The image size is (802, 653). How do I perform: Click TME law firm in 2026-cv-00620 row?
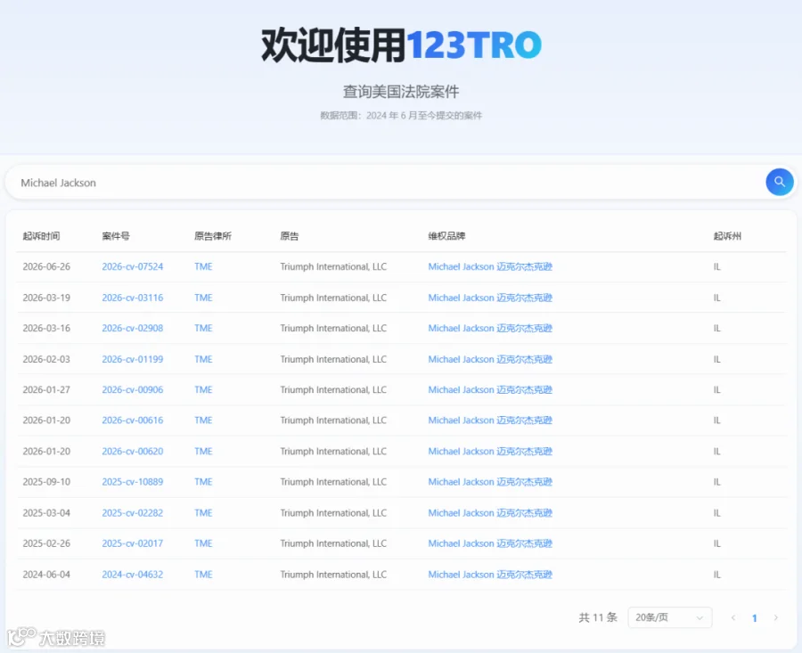click(x=203, y=451)
